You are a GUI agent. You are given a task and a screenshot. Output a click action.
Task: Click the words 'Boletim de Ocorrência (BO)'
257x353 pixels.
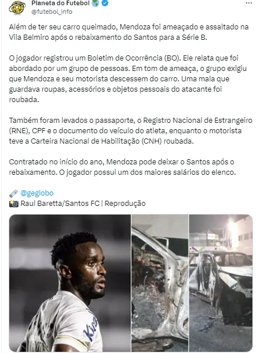tap(134, 58)
